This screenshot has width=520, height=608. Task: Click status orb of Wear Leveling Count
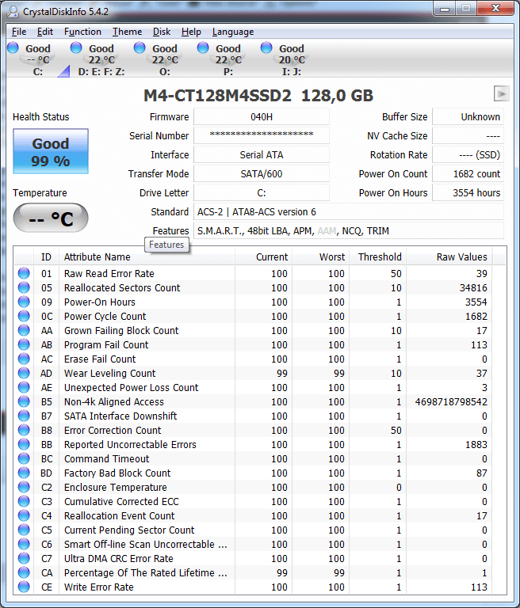(x=24, y=373)
